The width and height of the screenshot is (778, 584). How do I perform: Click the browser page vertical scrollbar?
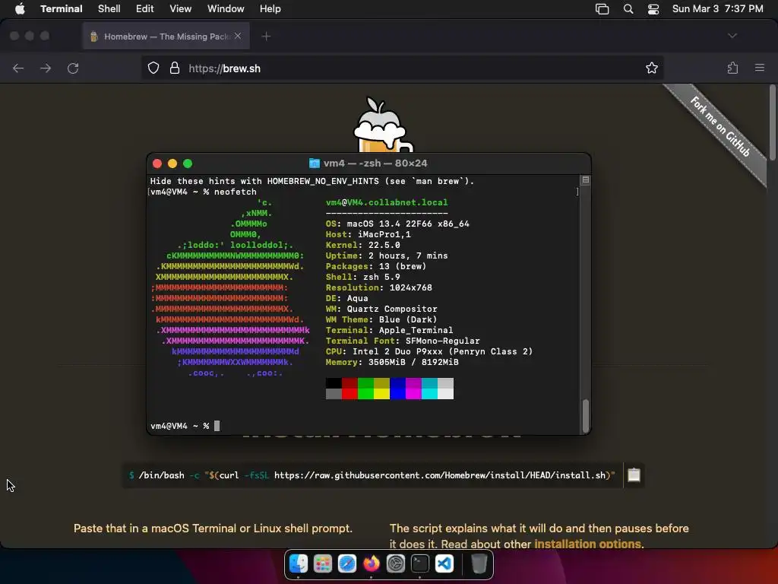click(773, 122)
